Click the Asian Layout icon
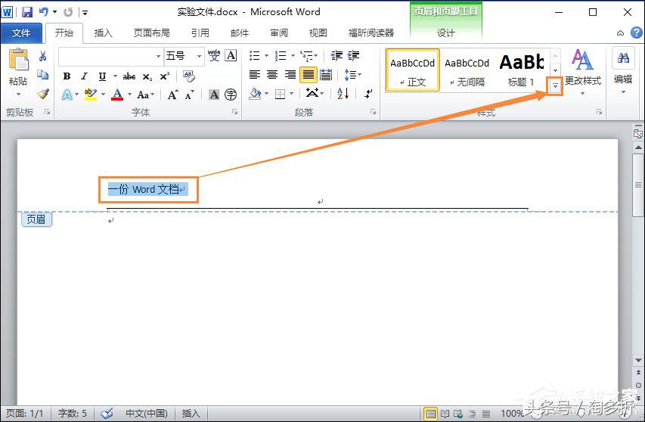 [312, 94]
